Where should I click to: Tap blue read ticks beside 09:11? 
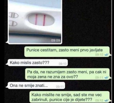pyautogui.click(x=106, y=78)
